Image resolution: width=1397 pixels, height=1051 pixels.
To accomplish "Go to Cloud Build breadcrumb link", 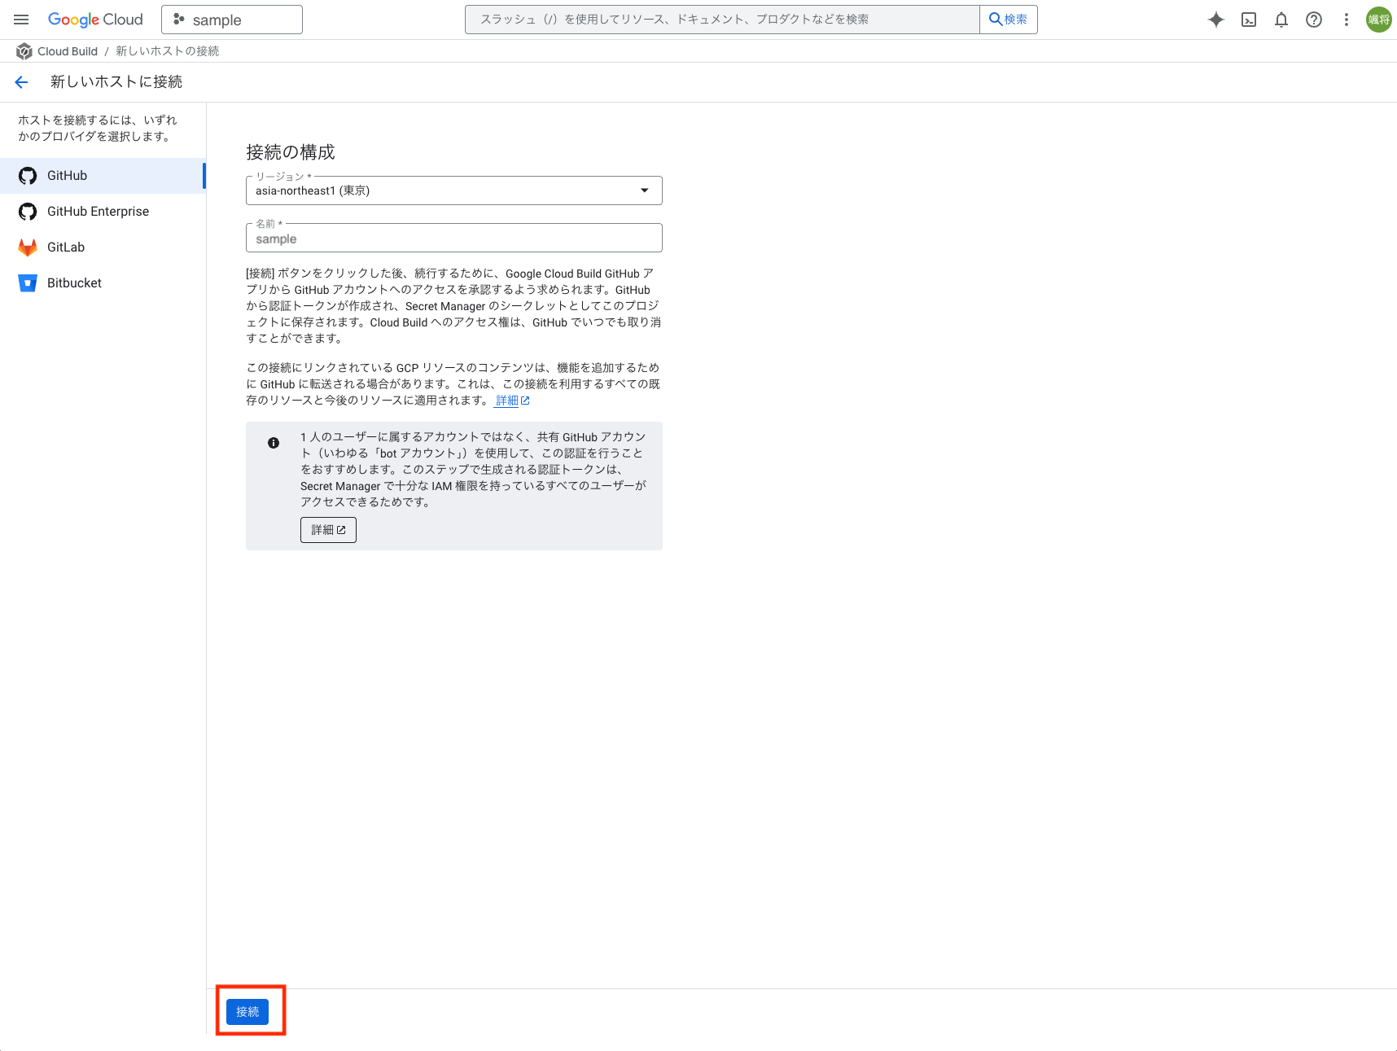I will pyautogui.click(x=68, y=51).
